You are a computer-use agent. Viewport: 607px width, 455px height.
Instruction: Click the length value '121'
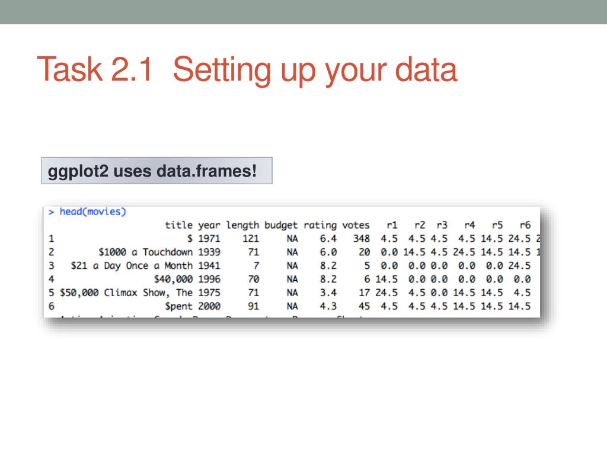tap(251, 239)
